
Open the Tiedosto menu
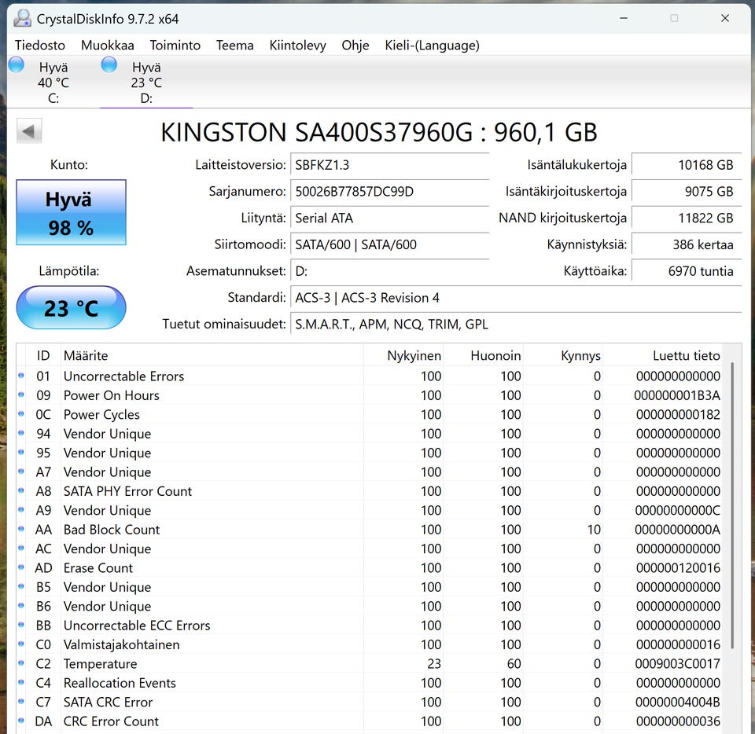pos(40,46)
